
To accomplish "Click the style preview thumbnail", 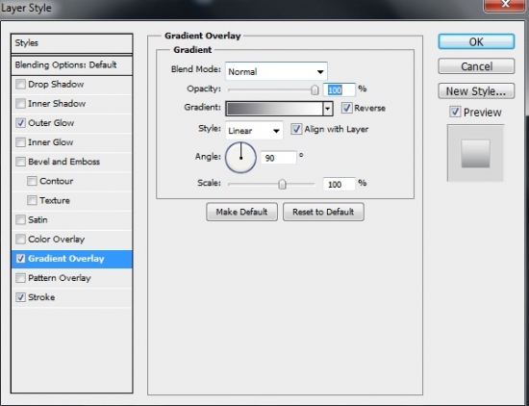I will (x=475, y=153).
